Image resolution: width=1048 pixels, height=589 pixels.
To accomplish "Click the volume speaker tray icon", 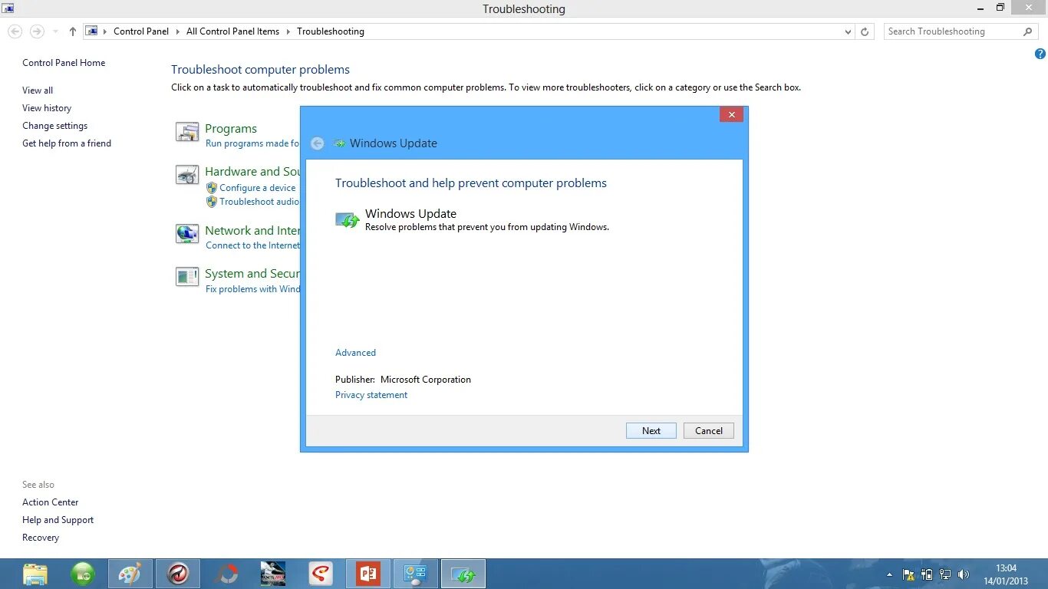I will click(x=964, y=574).
